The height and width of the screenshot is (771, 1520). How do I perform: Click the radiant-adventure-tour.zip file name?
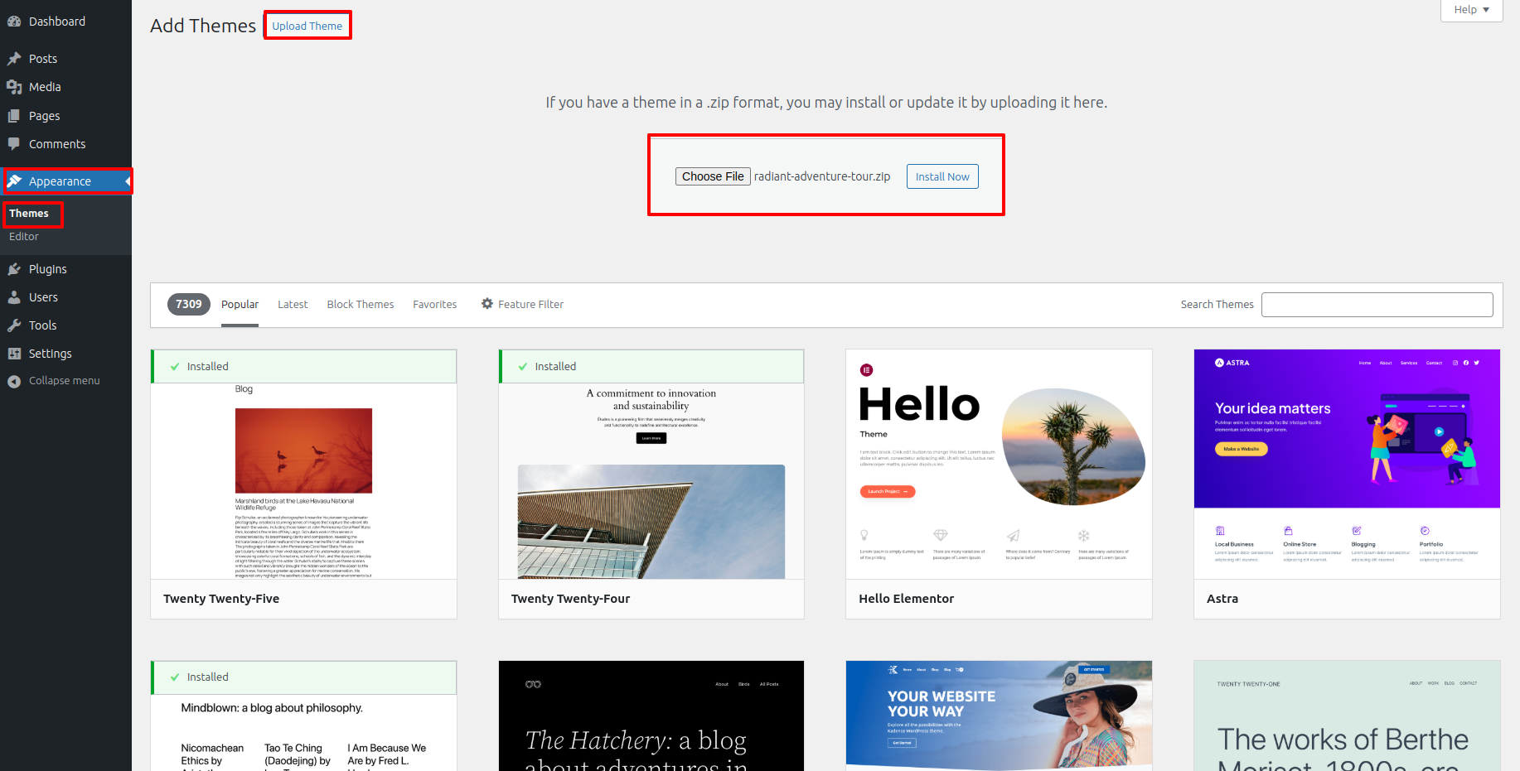coord(822,176)
